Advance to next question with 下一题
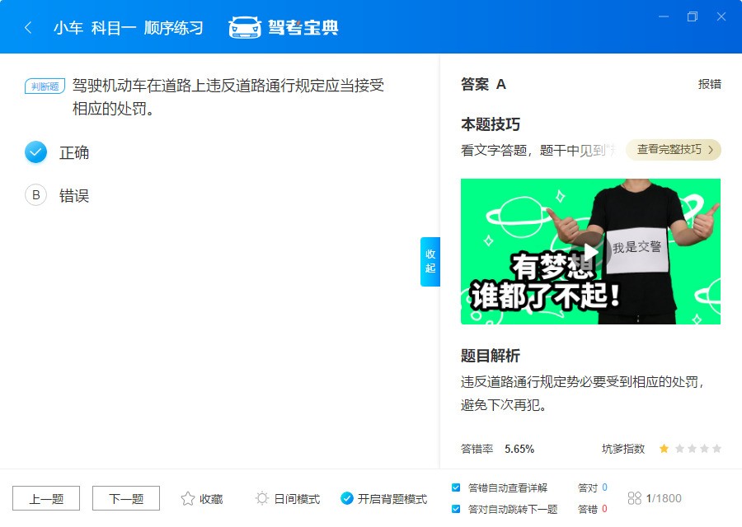Viewport: 742px width, 527px height. [125, 498]
